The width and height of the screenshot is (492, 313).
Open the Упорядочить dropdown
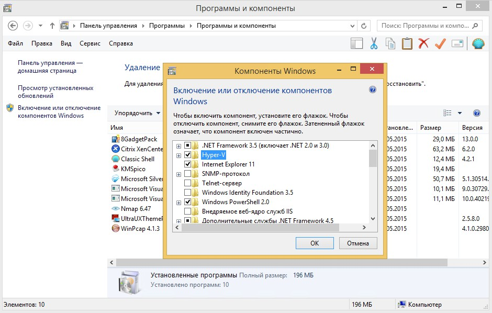[x=137, y=113]
